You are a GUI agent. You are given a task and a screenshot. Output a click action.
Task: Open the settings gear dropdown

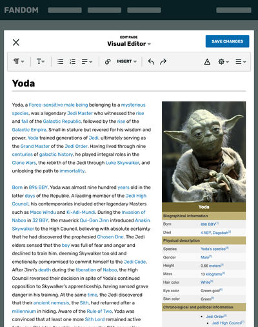[x=224, y=62]
